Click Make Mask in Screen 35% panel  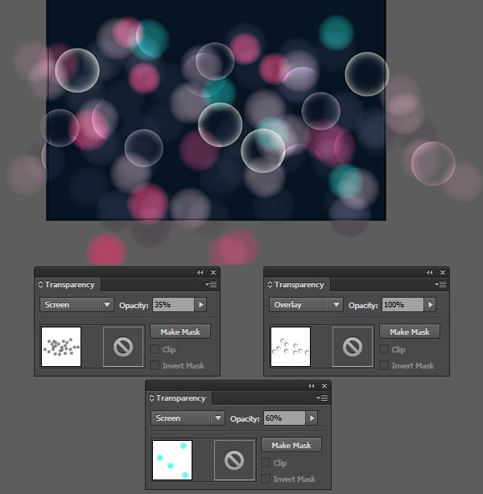coord(180,331)
